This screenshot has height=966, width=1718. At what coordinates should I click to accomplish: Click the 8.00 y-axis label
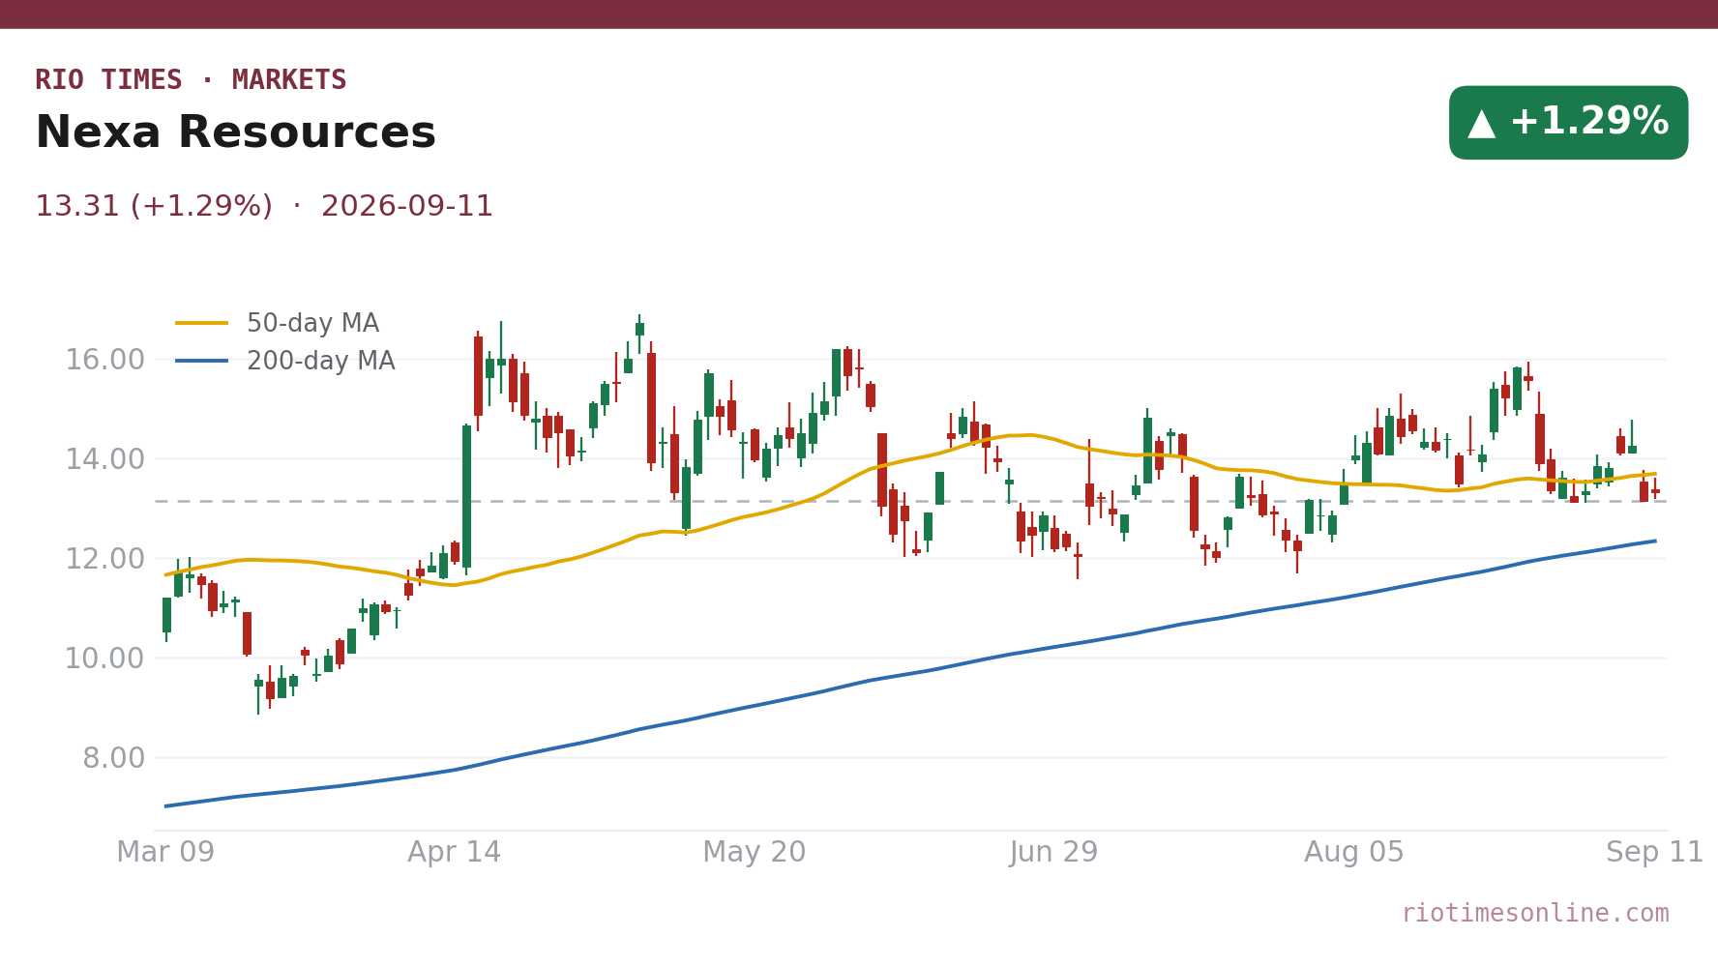[x=113, y=758]
